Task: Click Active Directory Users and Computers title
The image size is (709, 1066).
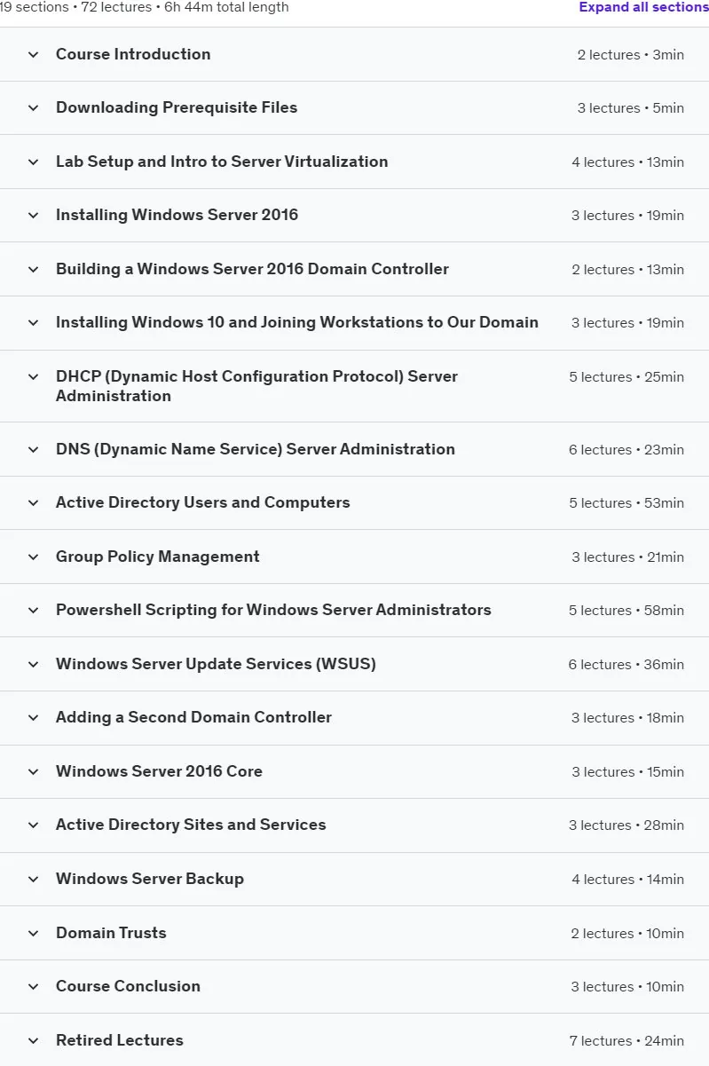Action: tap(203, 502)
